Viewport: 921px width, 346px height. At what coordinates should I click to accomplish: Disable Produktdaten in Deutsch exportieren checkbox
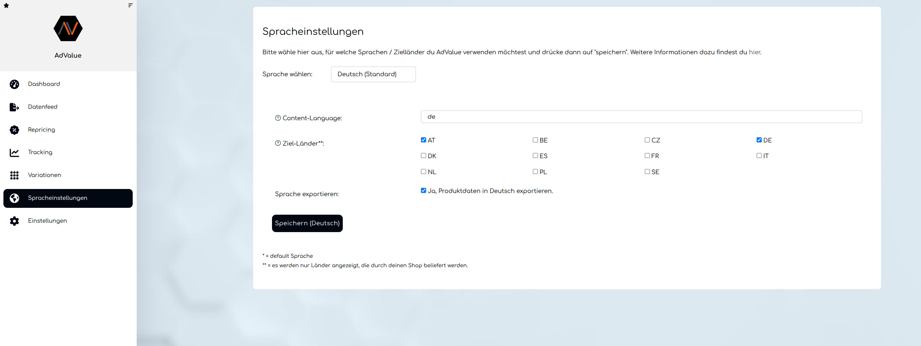pos(423,191)
